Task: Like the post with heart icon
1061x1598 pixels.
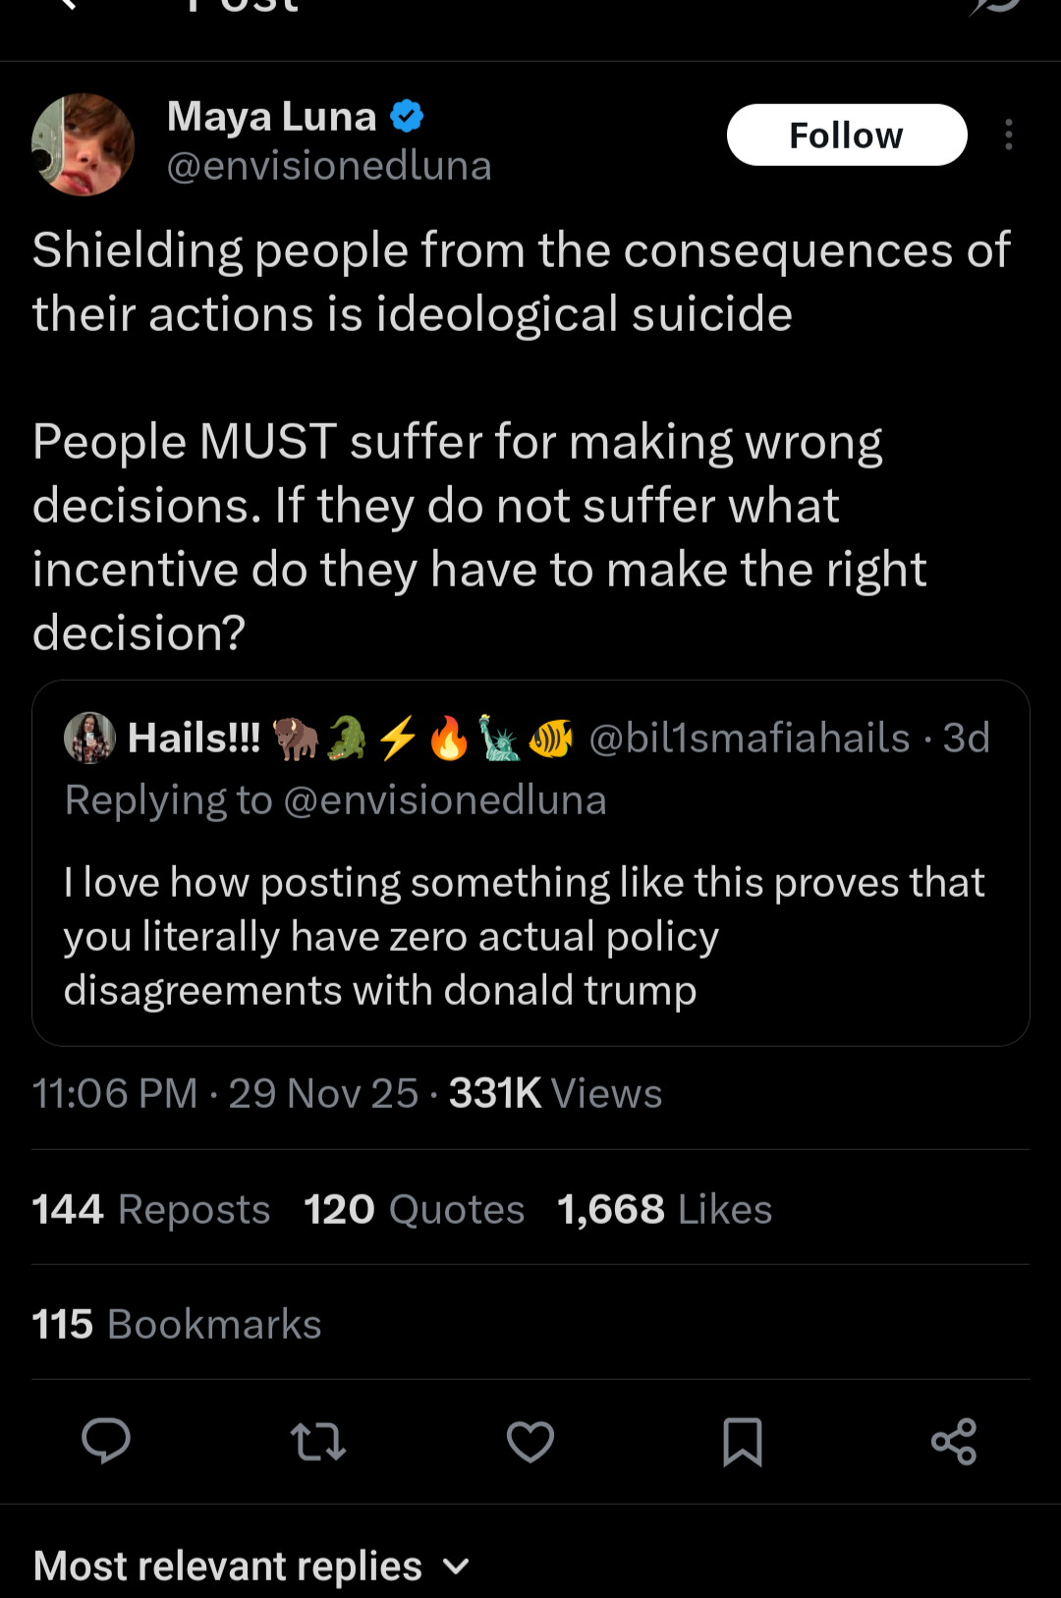Action: 530,1442
